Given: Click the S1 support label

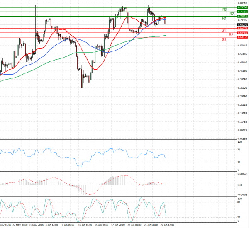Looking at the screenshot, I should tap(224, 30).
